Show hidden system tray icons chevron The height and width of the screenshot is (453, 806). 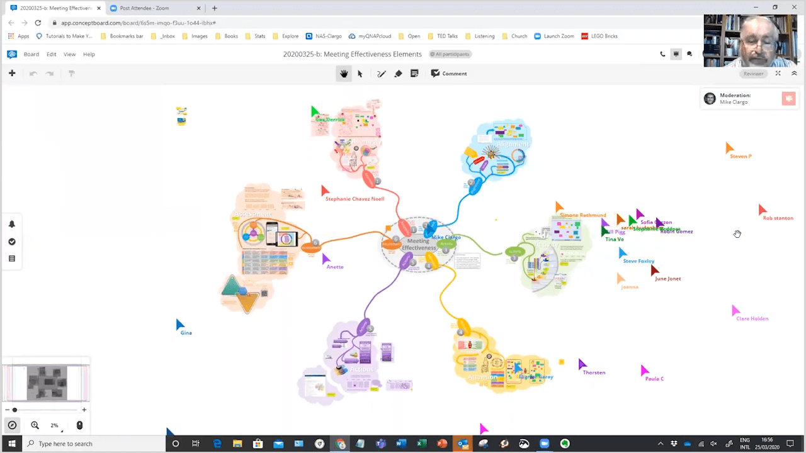coord(660,444)
